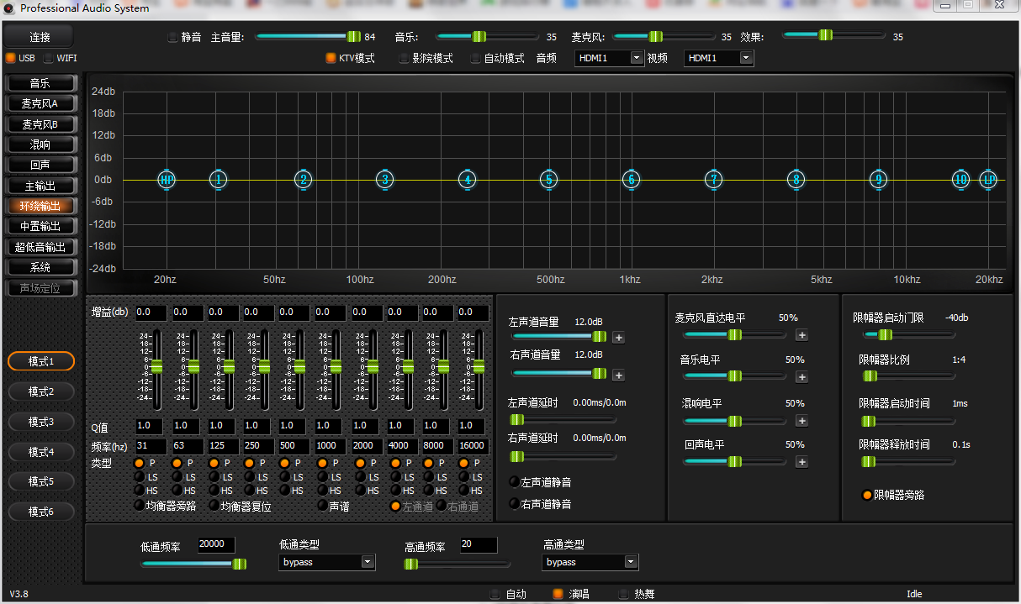The image size is (1021, 604).
Task: Click the plus icon beside 音乐电平
Action: tap(802, 377)
